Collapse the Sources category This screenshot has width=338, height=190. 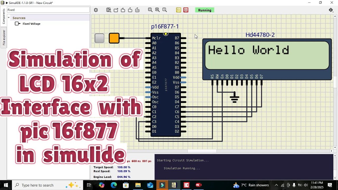click(9, 18)
